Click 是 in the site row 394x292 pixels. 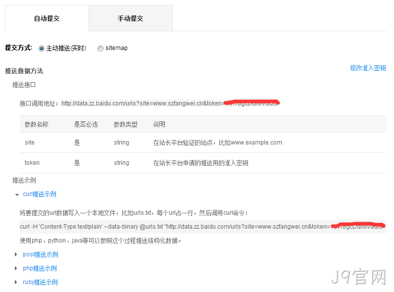(x=77, y=143)
